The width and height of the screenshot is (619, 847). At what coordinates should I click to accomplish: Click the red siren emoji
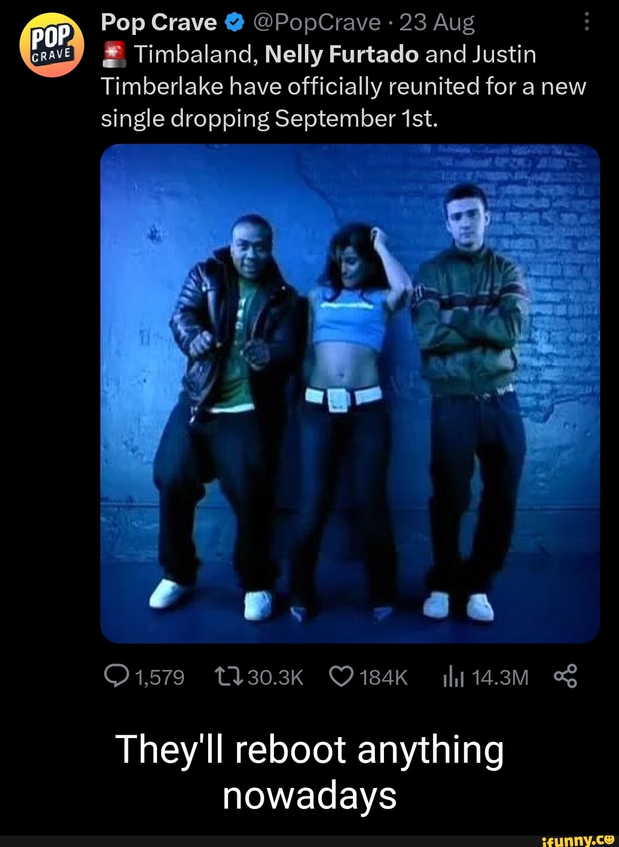pyautogui.click(x=114, y=55)
